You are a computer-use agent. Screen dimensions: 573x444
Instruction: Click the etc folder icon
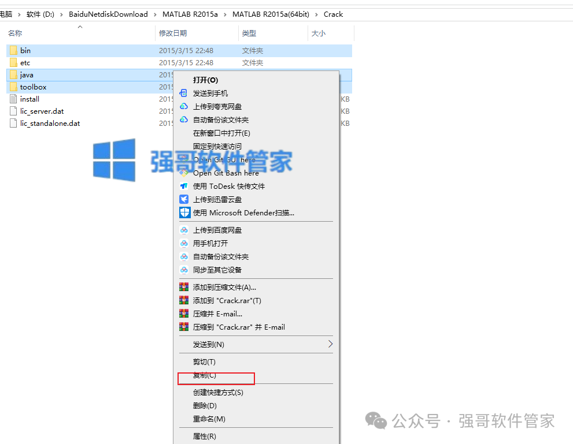13,63
